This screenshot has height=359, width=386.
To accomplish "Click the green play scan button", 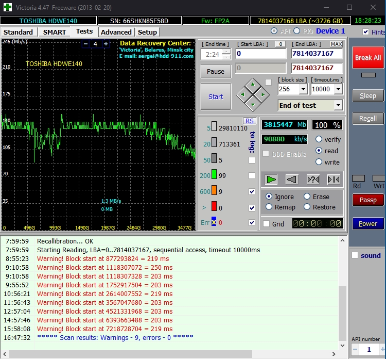I will 271,179.
